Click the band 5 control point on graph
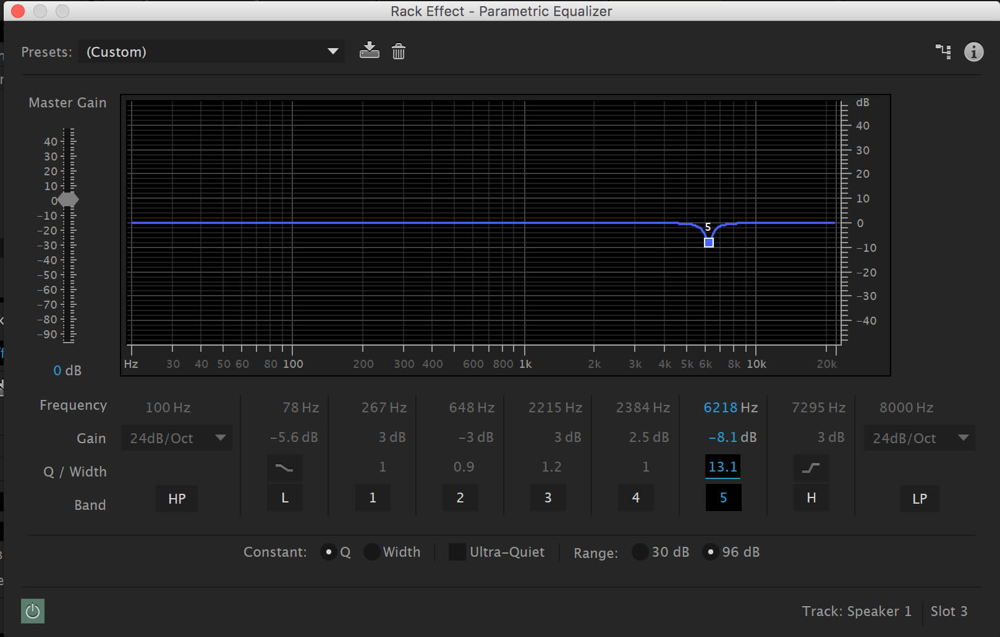This screenshot has height=637, width=1000. [709, 243]
